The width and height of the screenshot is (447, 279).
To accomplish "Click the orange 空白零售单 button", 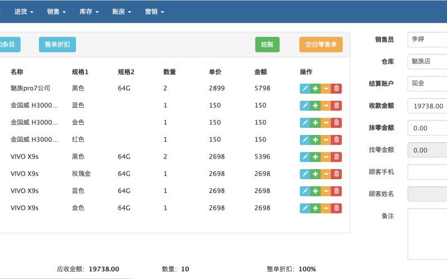I will point(321,45).
